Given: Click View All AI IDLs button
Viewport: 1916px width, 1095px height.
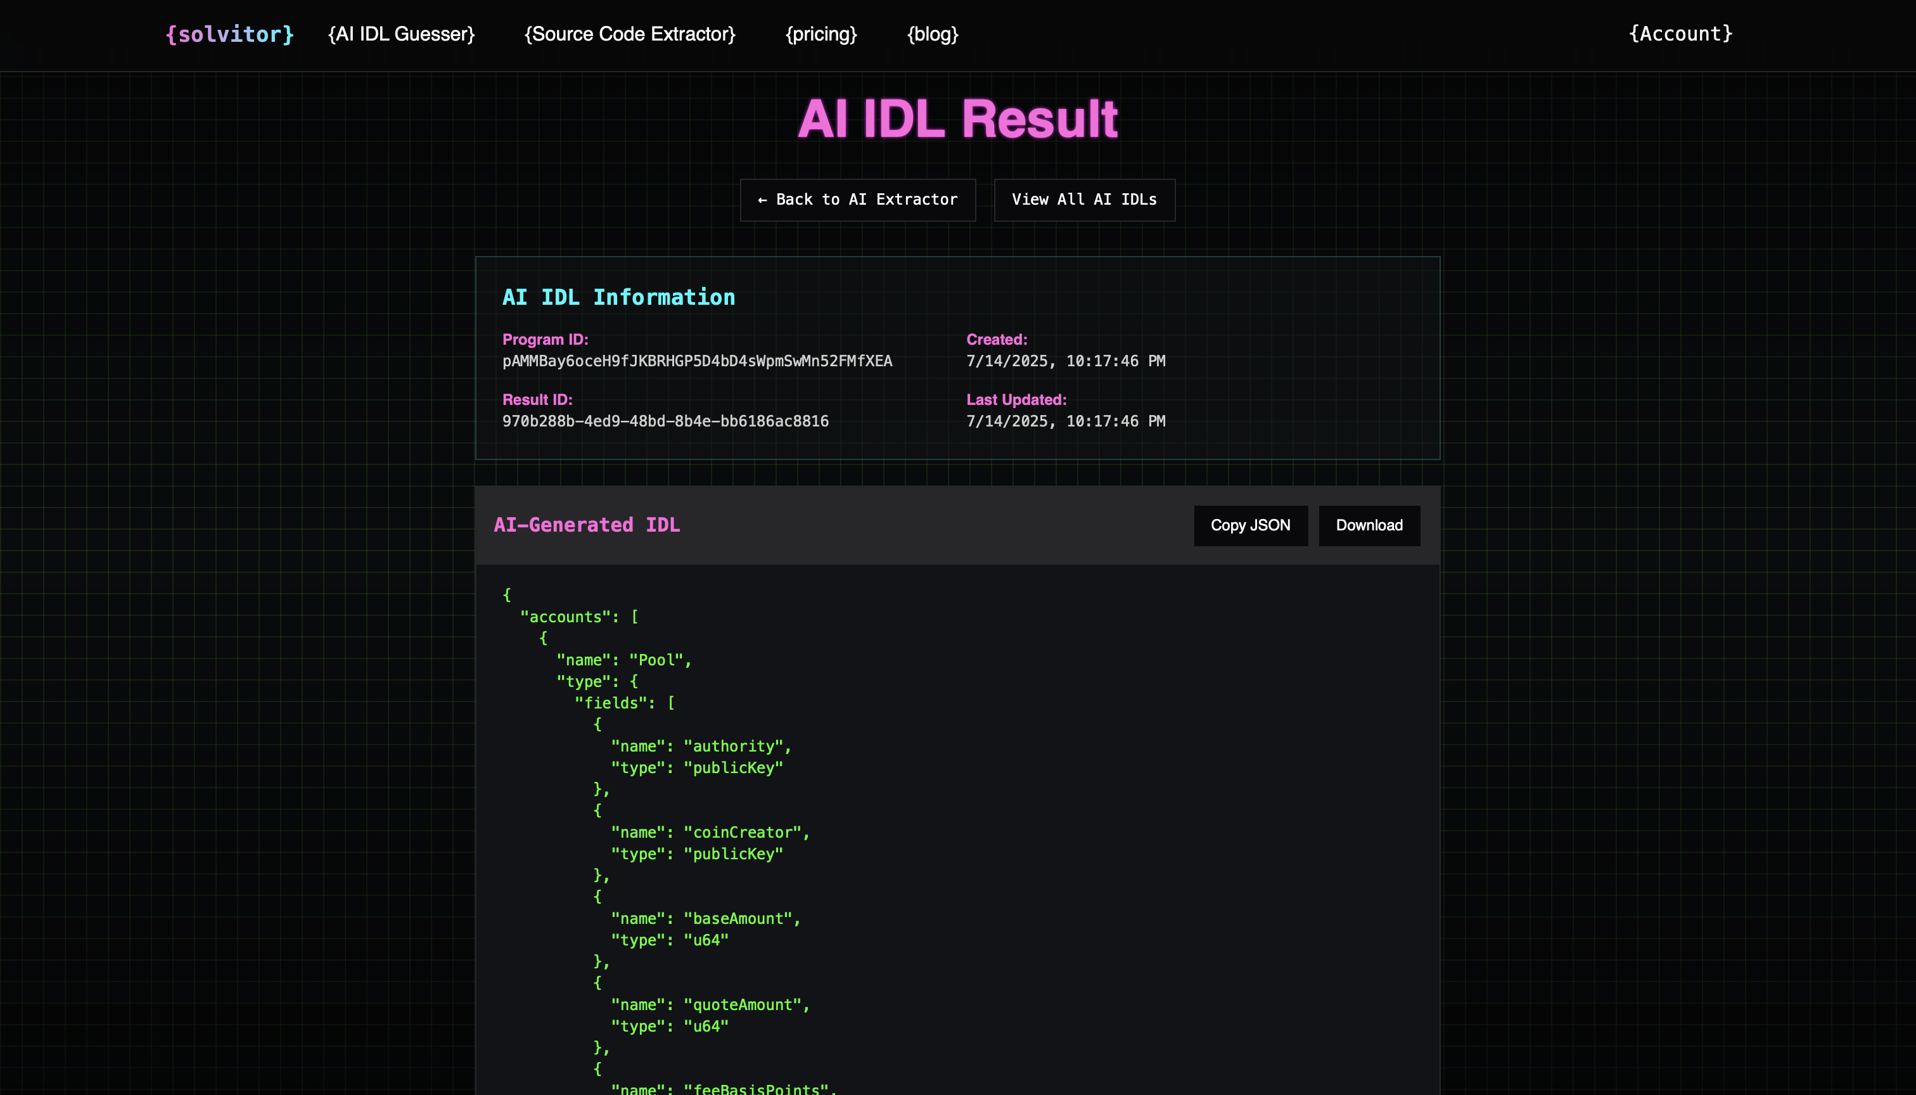Looking at the screenshot, I should point(1084,200).
